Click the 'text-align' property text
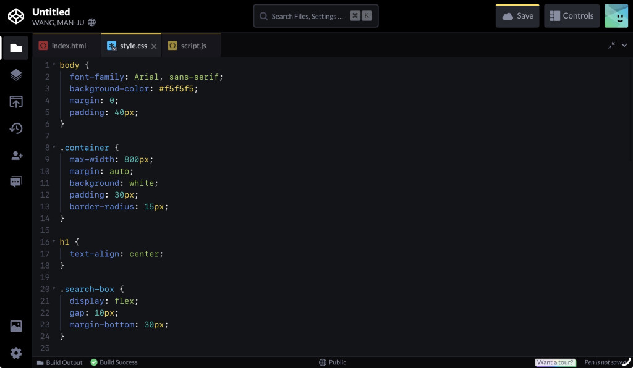Screen dimensions: 633x368 click(95, 254)
